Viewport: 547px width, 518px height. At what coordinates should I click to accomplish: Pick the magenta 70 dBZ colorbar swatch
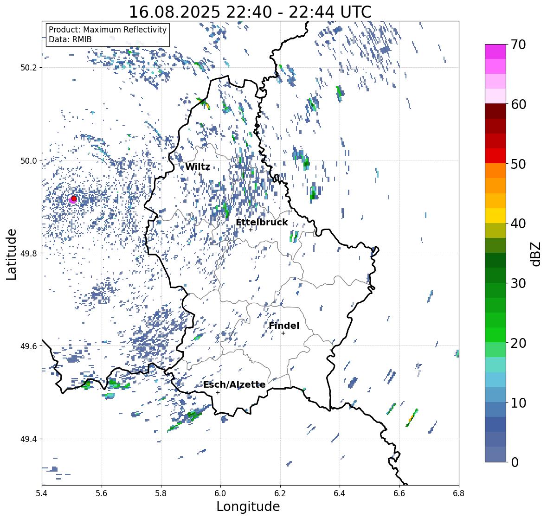(496, 51)
